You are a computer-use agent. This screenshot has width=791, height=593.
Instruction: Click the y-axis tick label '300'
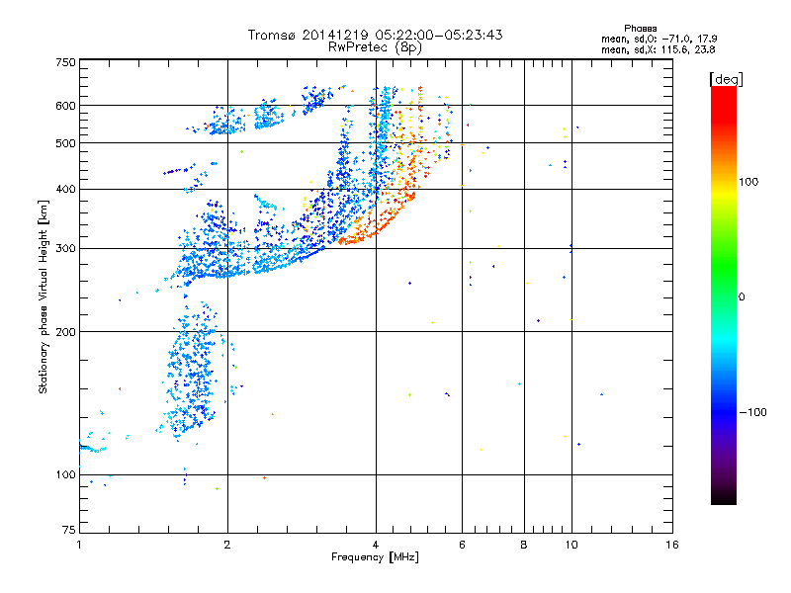click(65, 249)
